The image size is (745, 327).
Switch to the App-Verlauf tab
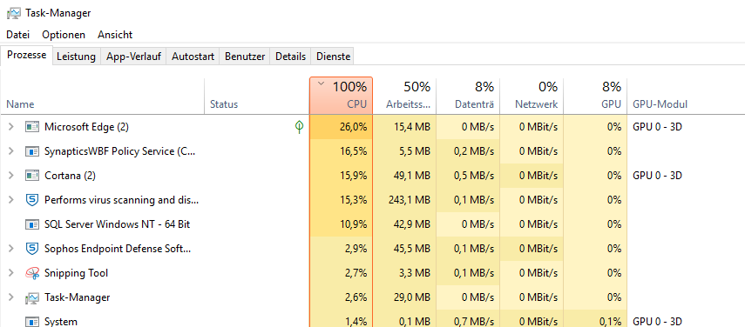click(x=133, y=57)
